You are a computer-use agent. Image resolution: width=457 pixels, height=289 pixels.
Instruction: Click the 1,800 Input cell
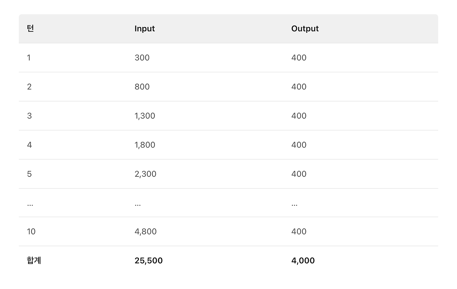point(145,145)
